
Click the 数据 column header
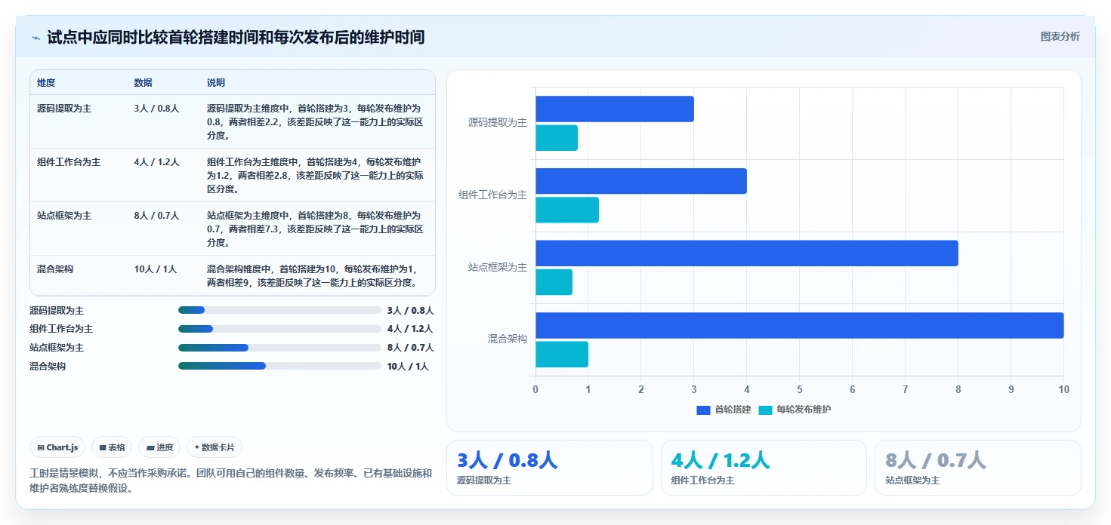click(x=144, y=83)
